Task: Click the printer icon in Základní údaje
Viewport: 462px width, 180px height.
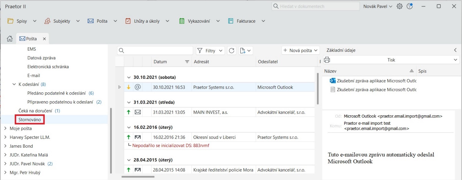Action: pyautogui.click(x=327, y=60)
